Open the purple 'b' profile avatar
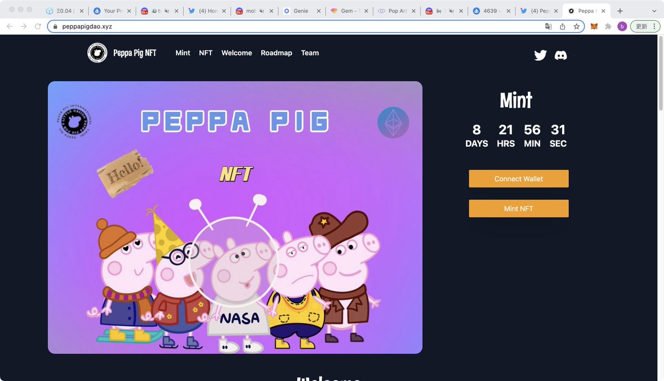Image resolution: width=664 pixels, height=381 pixels. point(622,26)
